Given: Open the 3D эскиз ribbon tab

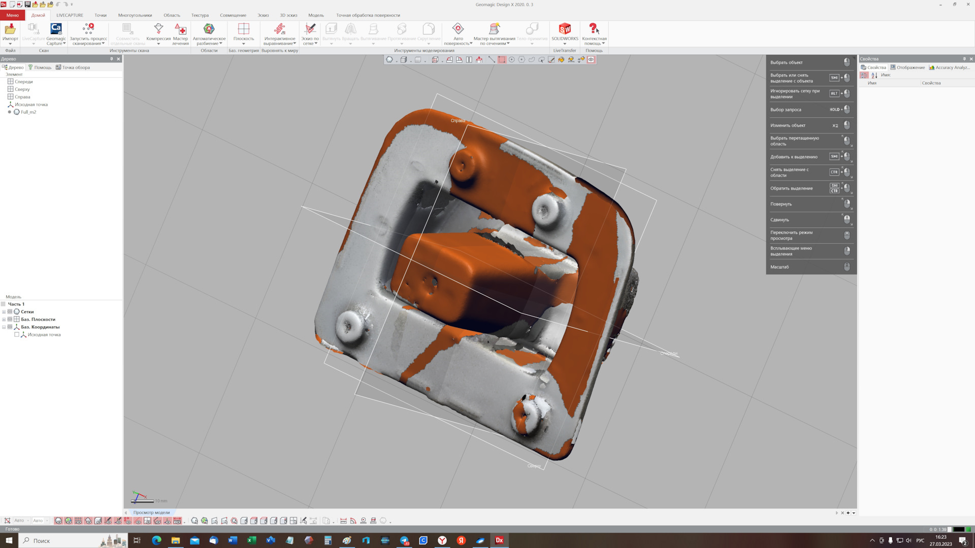Looking at the screenshot, I should click(x=288, y=15).
